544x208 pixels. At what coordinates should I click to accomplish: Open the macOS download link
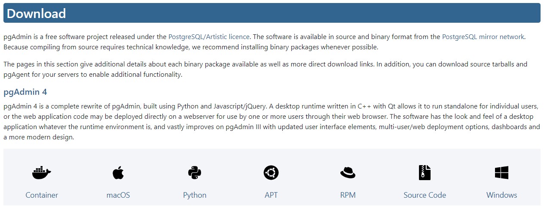click(x=118, y=195)
